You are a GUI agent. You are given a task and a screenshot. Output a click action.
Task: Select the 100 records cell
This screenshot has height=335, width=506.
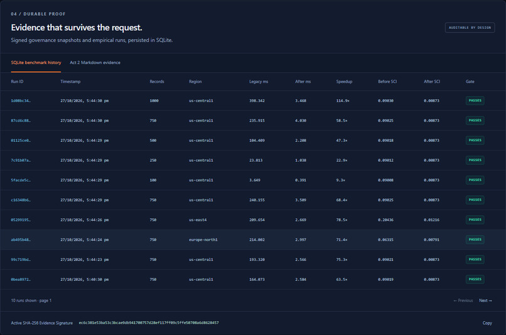pyautogui.click(x=153, y=180)
